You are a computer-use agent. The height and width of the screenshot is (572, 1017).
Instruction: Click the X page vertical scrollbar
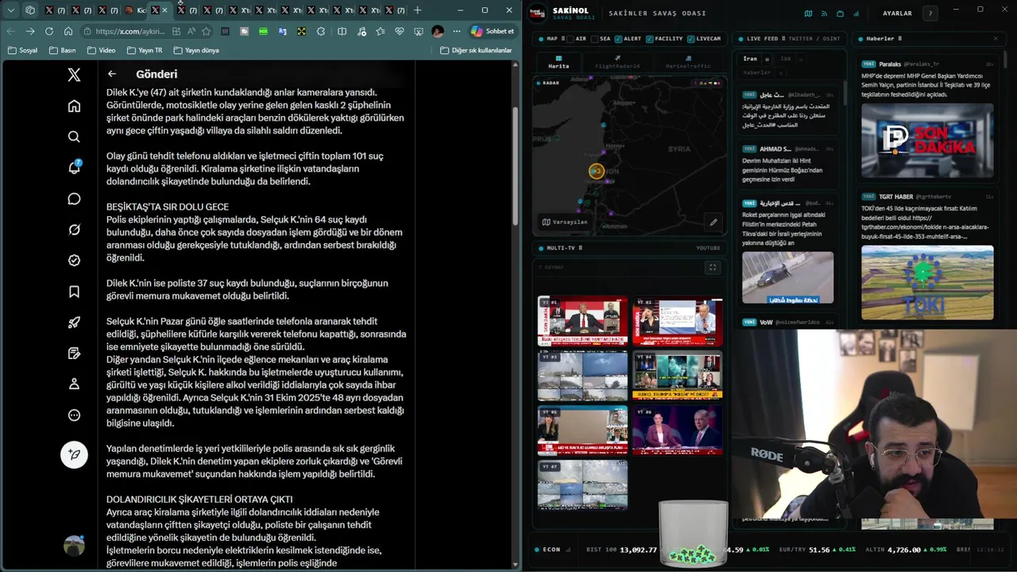coord(516,167)
